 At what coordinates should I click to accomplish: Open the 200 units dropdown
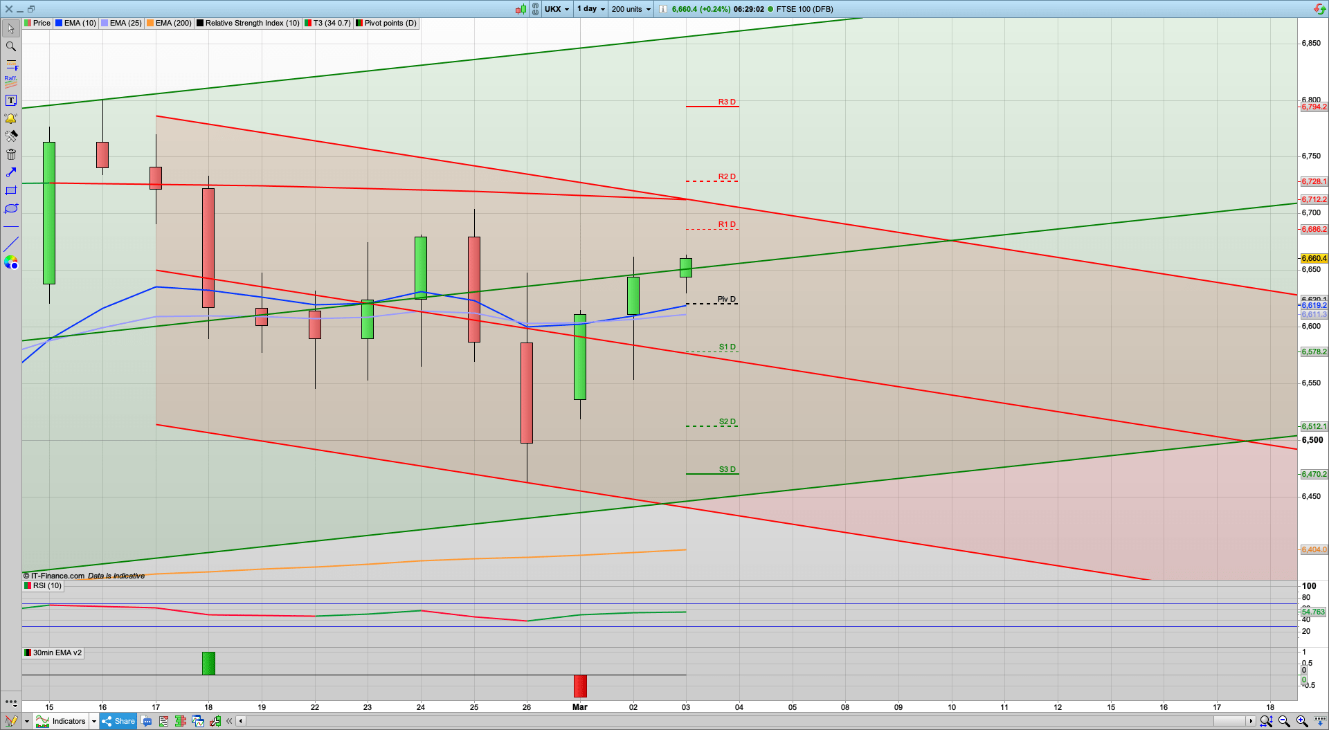[629, 9]
